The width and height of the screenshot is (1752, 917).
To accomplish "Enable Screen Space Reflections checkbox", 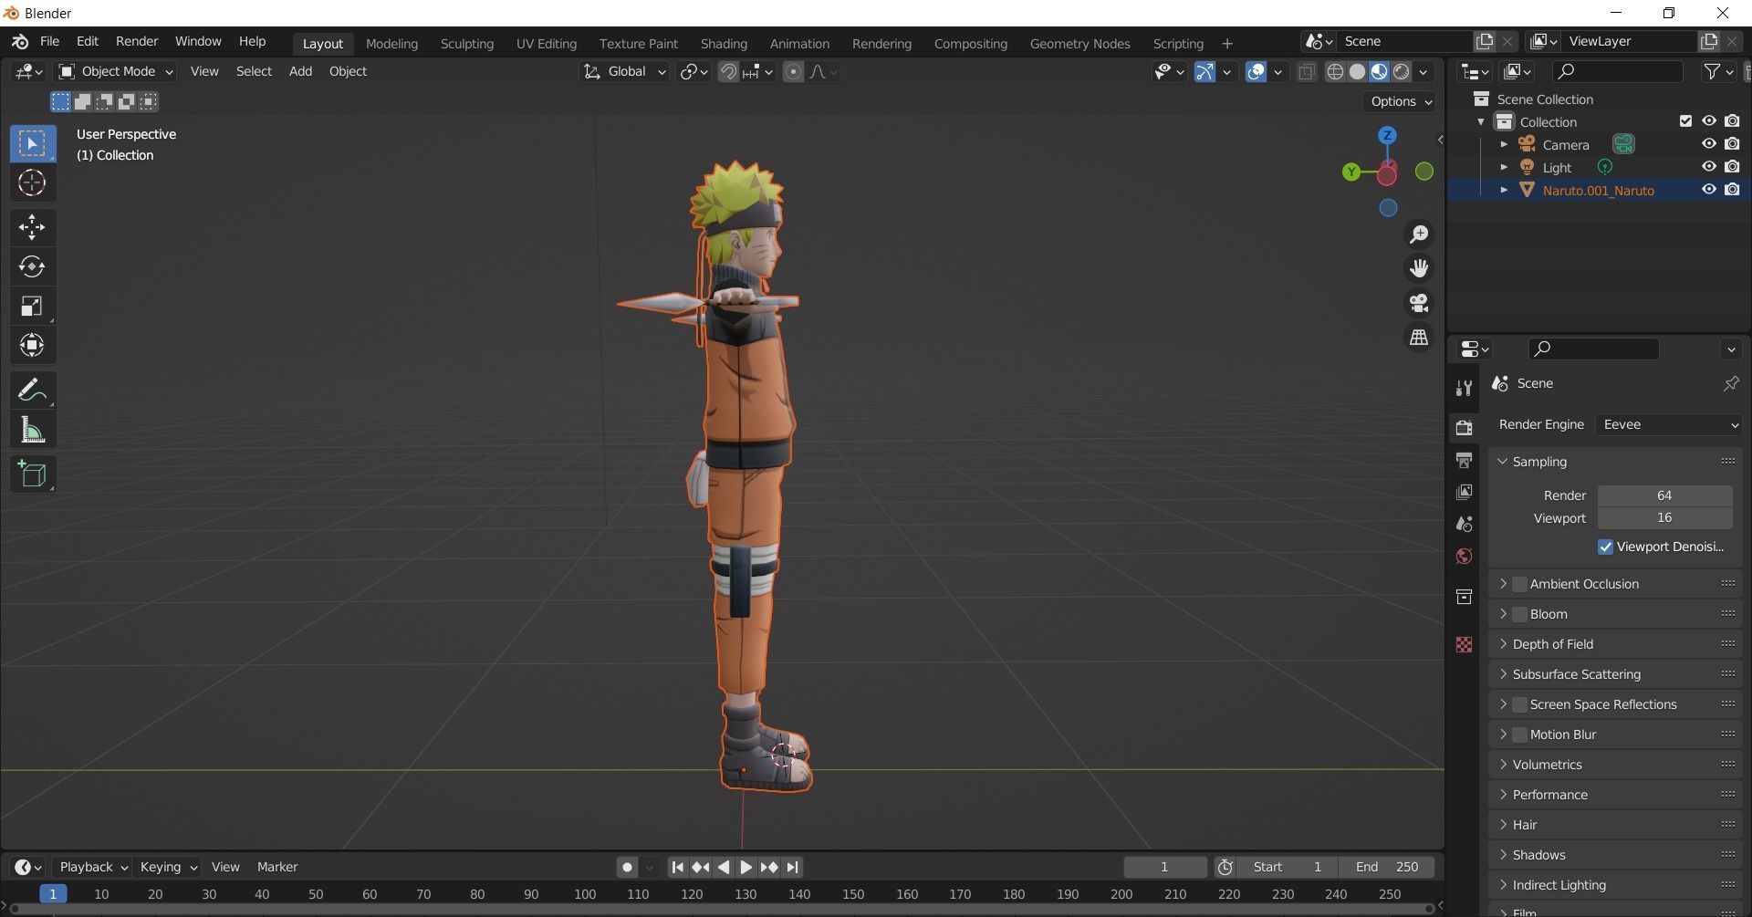I will [x=1519, y=704].
